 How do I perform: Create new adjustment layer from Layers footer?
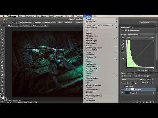[144, 102]
